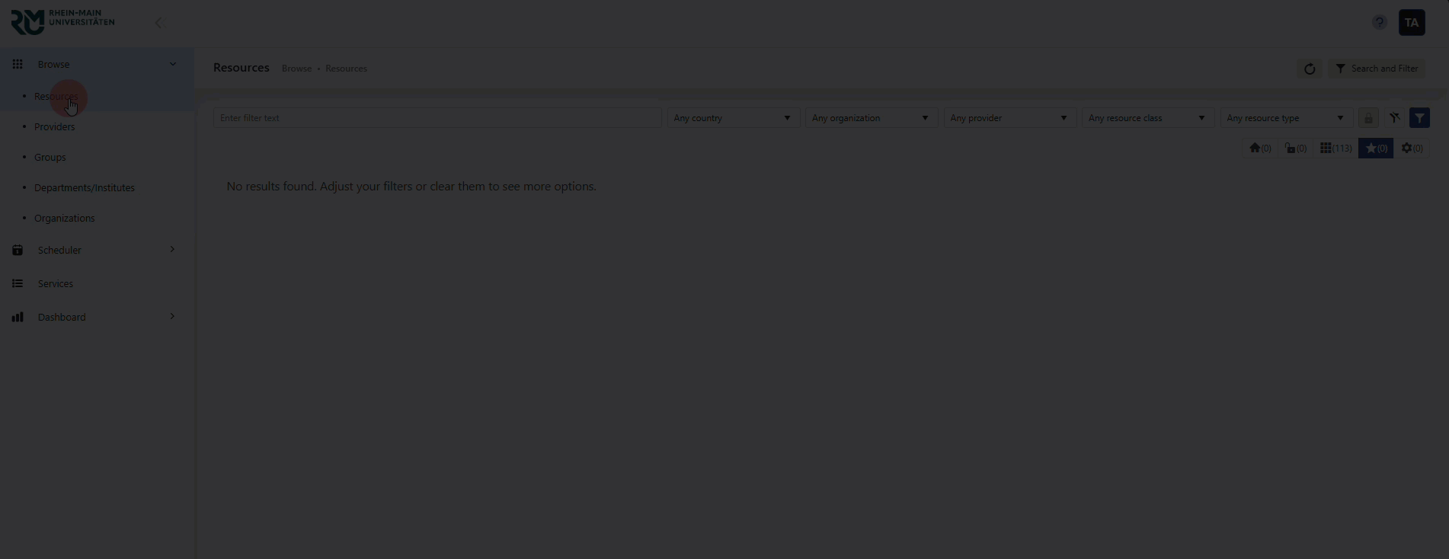Open the Services menu item
The width and height of the screenshot is (1449, 559).
[56, 283]
